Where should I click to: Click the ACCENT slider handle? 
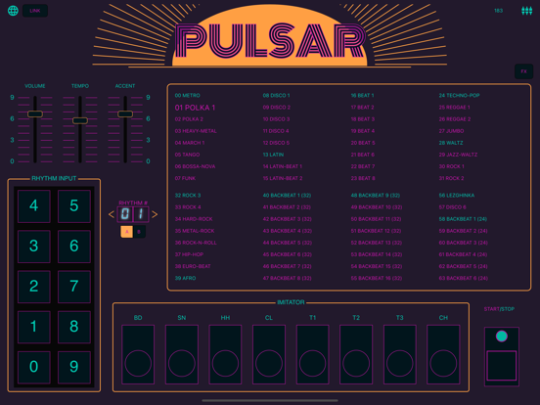click(x=125, y=114)
